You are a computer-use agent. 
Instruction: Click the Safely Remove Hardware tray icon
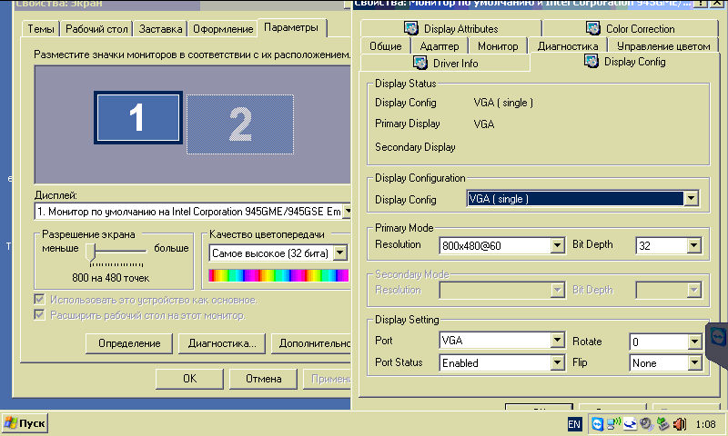tap(662, 423)
